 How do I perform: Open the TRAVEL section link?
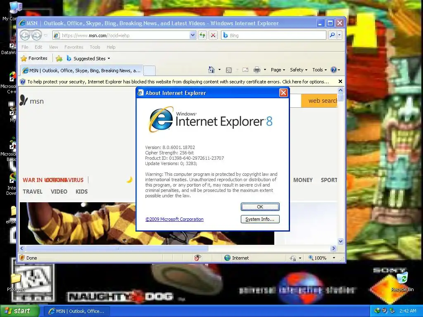[32, 192]
